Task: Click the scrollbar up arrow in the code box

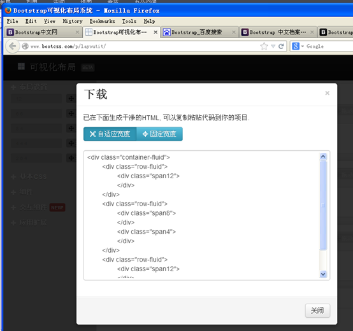Action: [x=323, y=157]
